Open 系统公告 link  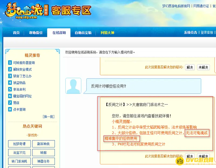pyautogui.click(x=191, y=32)
